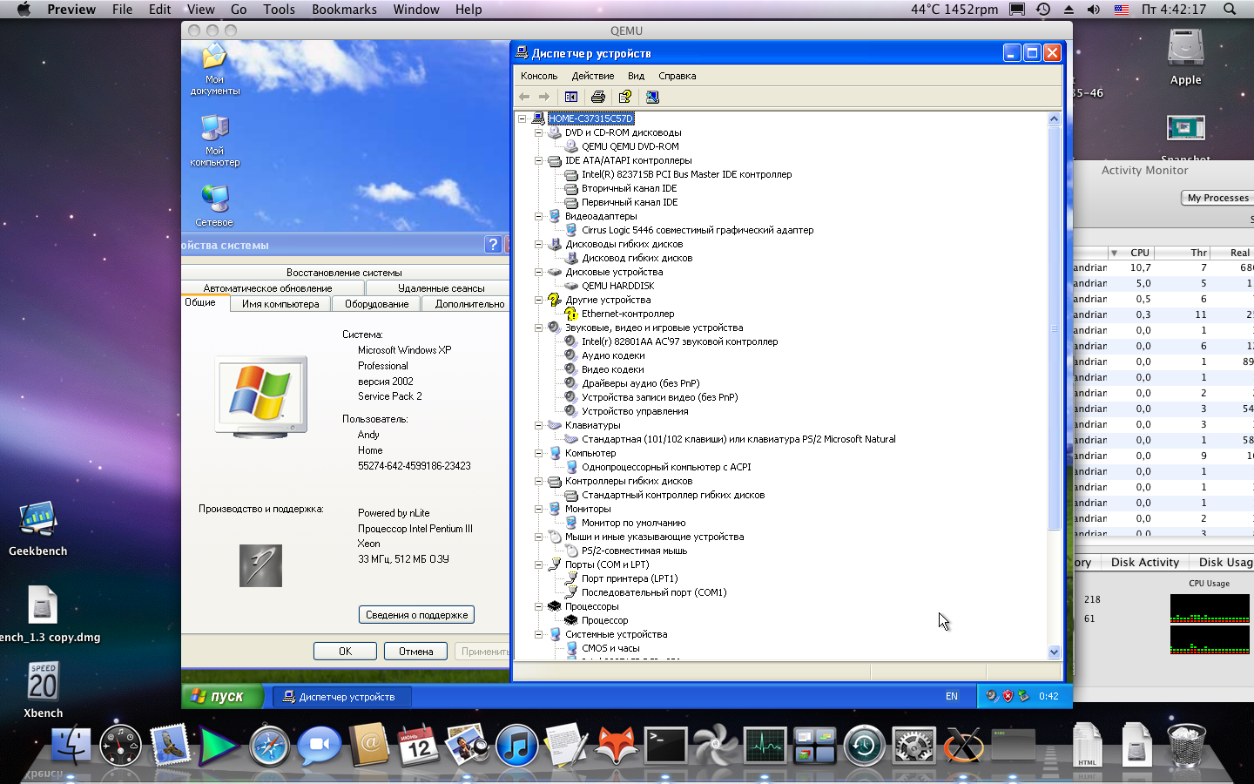
Task: Collapse the DVD и CD-ROM дисководы category
Action: (x=538, y=132)
